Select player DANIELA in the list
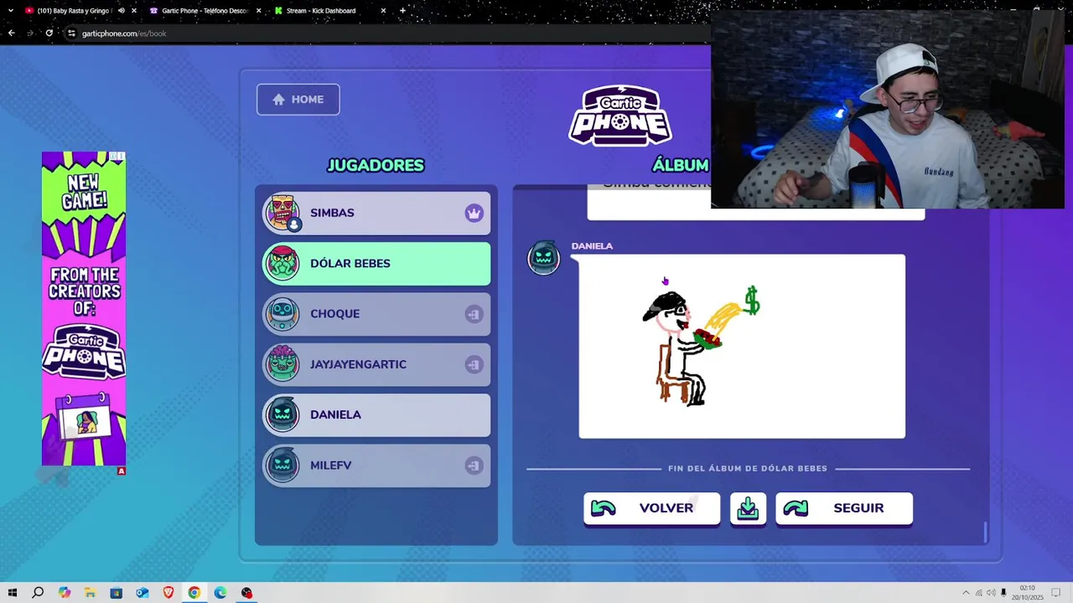Viewport: 1073px width, 603px height. tap(376, 415)
